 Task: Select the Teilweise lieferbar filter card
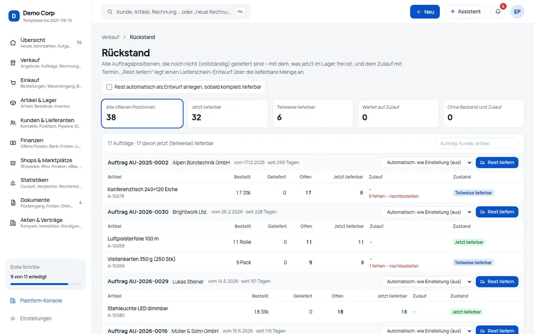[313, 114]
